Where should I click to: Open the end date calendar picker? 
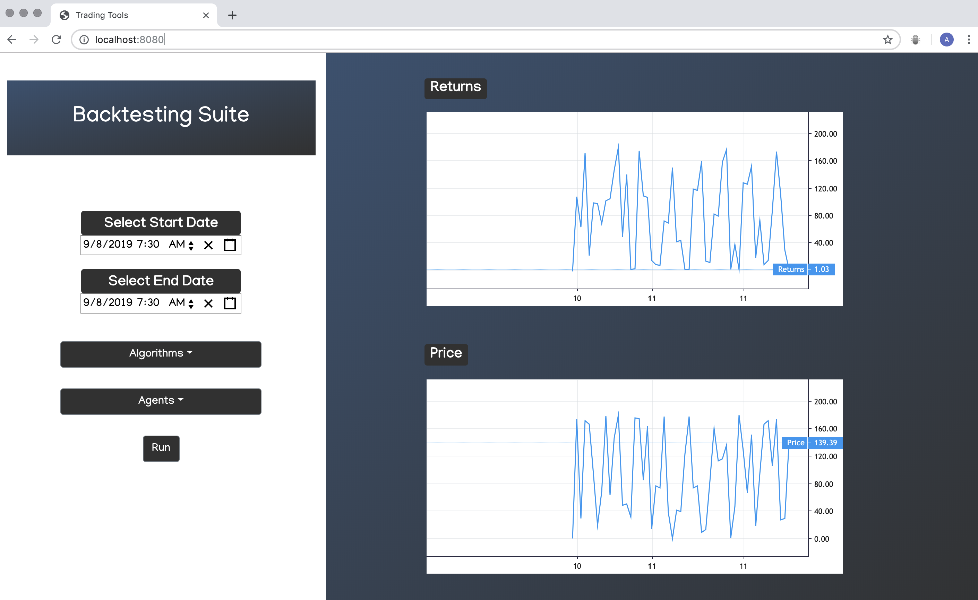click(x=230, y=303)
